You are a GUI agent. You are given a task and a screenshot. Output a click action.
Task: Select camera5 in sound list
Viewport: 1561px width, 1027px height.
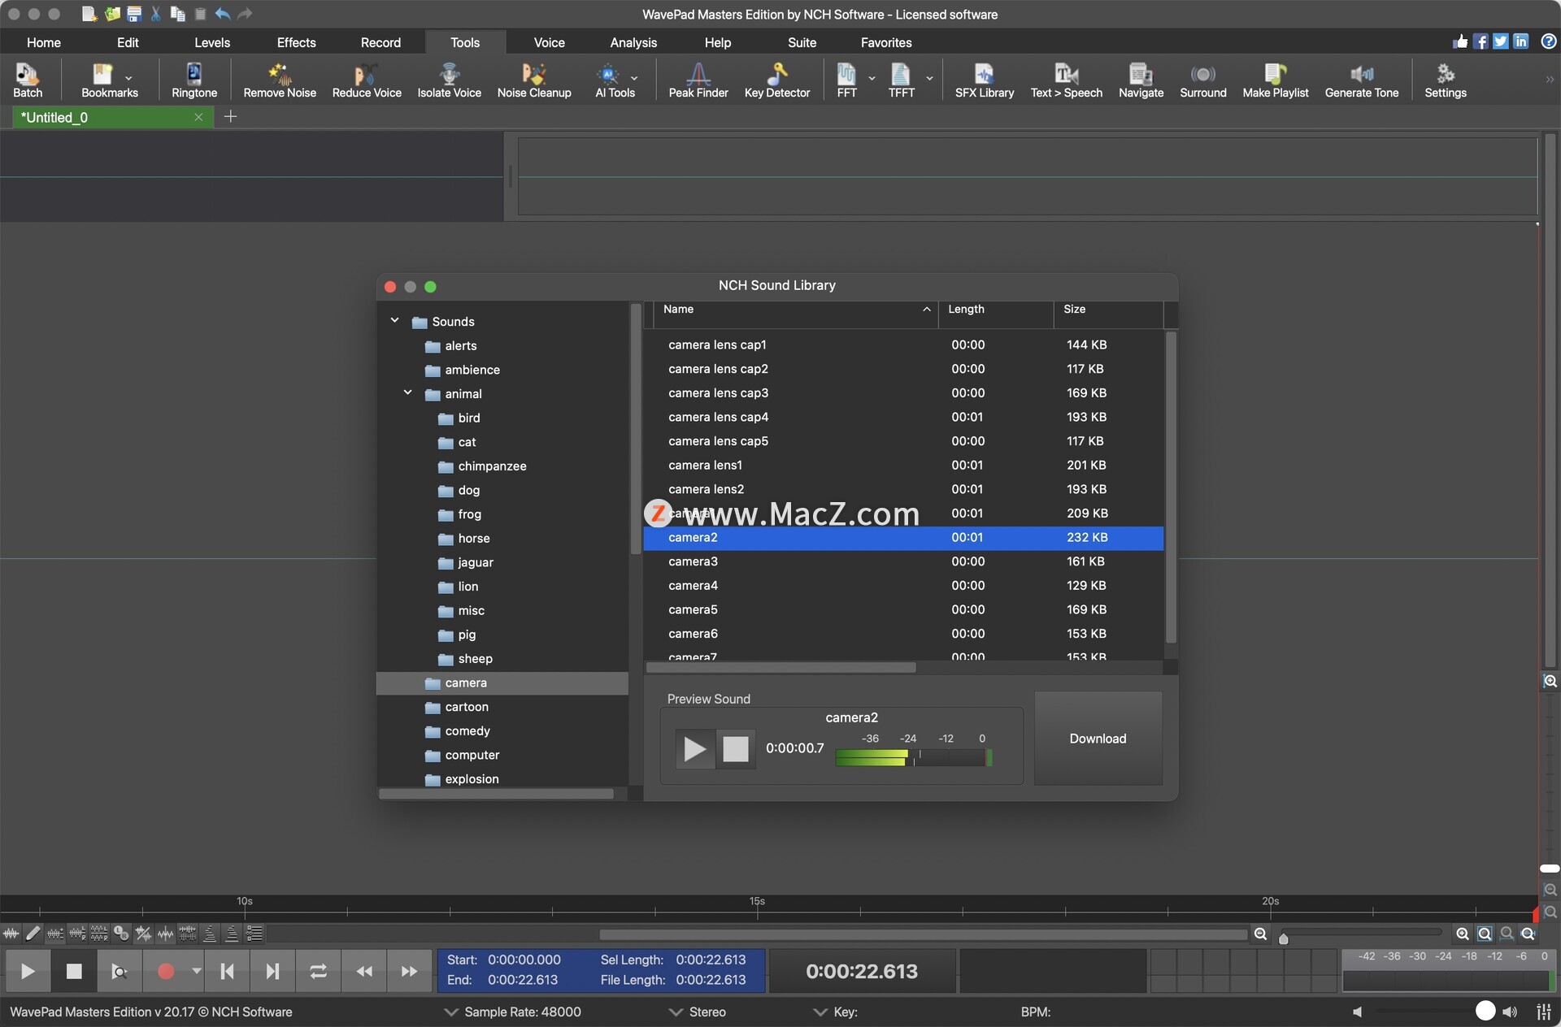click(x=903, y=609)
